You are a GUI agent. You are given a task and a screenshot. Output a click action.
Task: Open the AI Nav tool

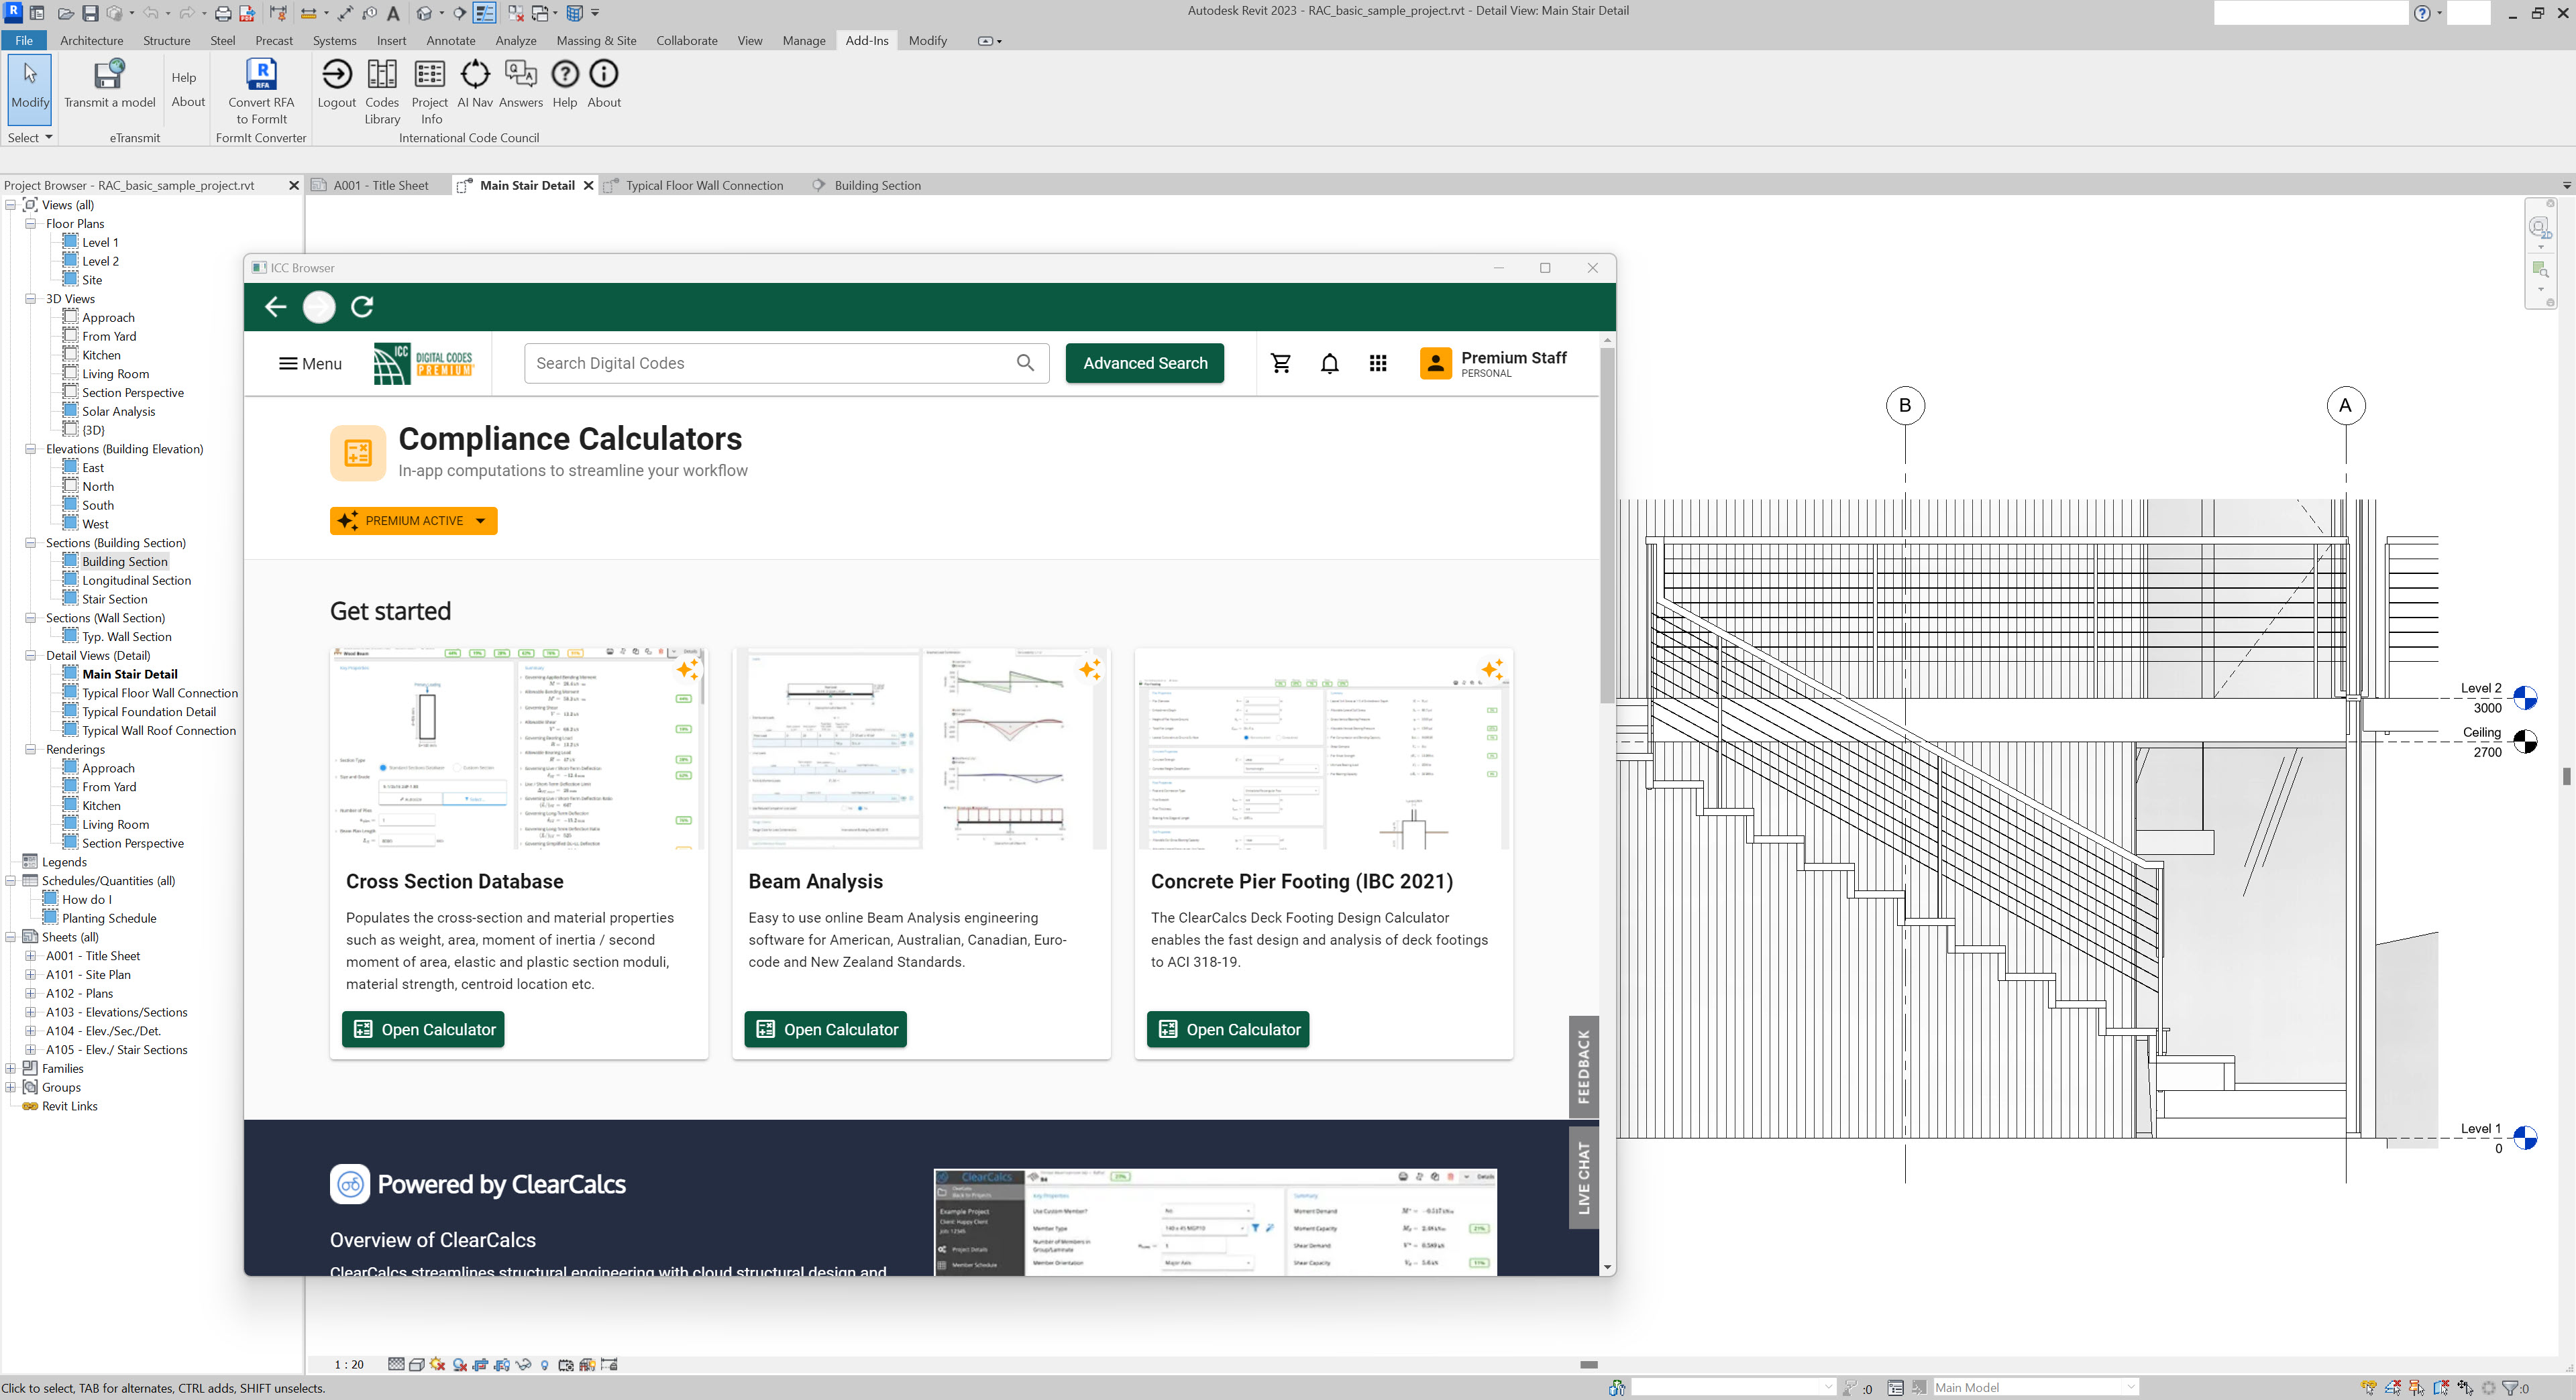pos(475,84)
